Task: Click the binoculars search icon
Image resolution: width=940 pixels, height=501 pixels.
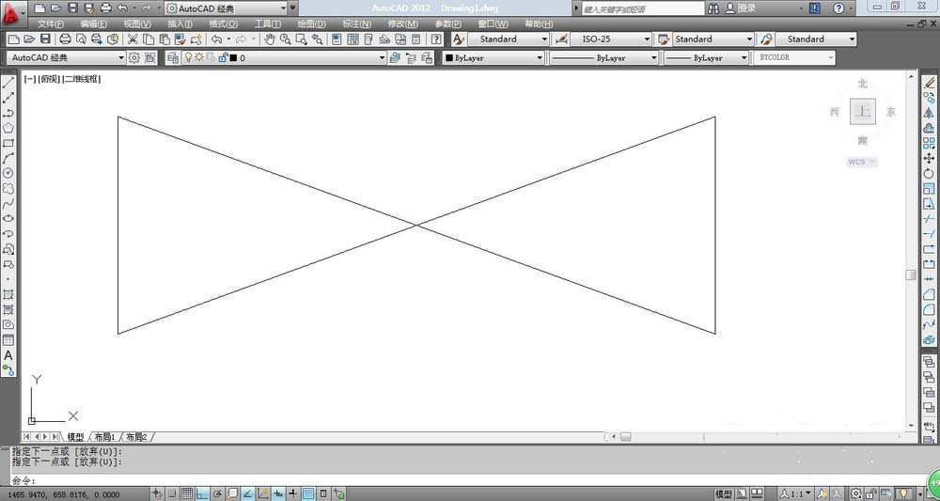Action: tap(713, 8)
